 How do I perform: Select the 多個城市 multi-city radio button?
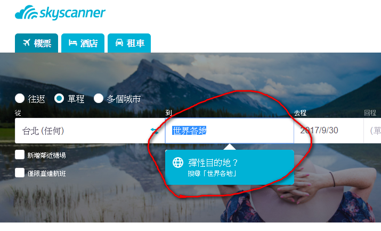[99, 99]
